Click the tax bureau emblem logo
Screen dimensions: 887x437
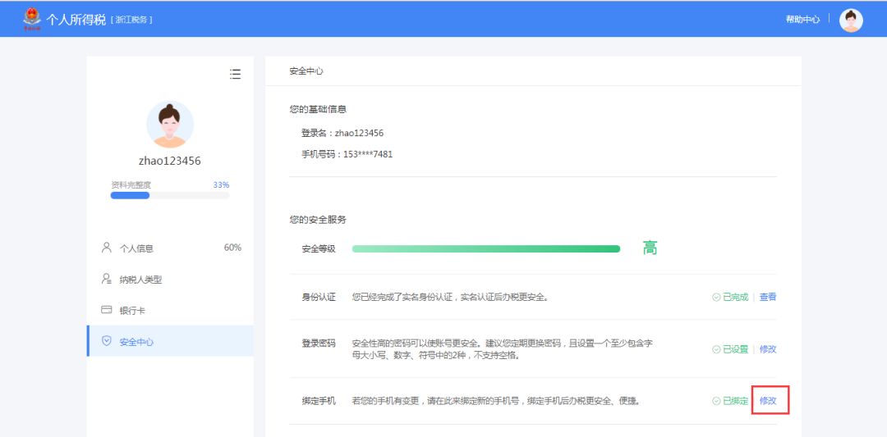pos(31,18)
